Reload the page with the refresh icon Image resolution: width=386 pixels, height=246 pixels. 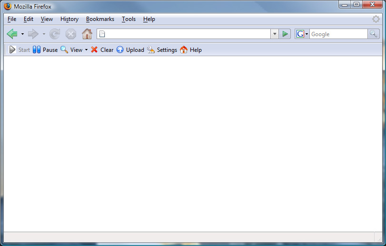pyautogui.click(x=55, y=34)
